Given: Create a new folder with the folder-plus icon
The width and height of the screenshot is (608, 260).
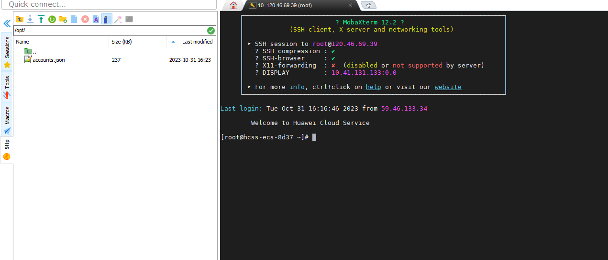Looking at the screenshot, I should point(63,19).
